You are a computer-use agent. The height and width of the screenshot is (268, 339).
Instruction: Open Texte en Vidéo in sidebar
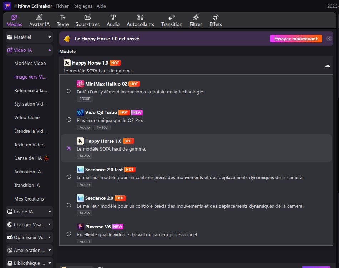click(29, 145)
